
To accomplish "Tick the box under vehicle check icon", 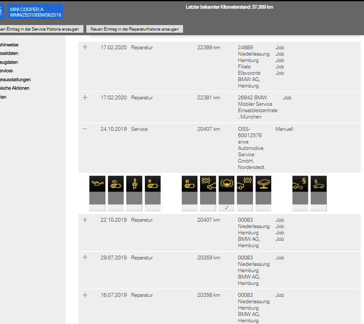I will (264, 207).
